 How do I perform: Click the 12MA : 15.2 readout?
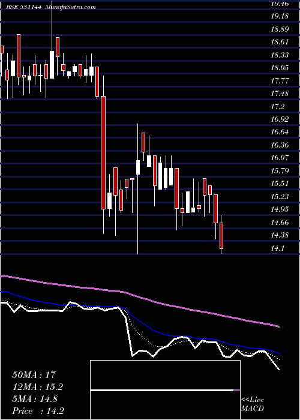coord(37,387)
